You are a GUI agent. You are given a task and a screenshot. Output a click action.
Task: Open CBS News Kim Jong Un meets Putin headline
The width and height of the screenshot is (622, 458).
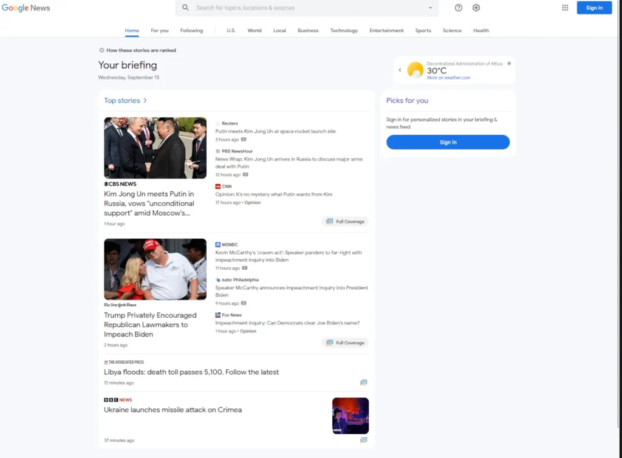149,203
